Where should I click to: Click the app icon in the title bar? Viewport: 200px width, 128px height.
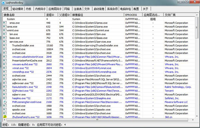coord(3,2)
